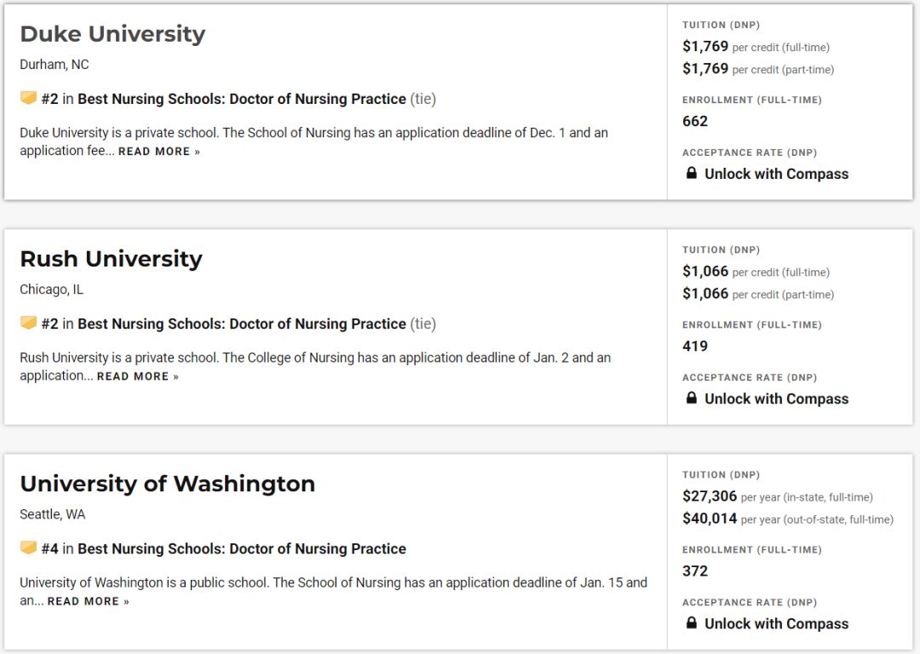
Task: Click Rush University's ranking badge icon
Action: (x=28, y=323)
